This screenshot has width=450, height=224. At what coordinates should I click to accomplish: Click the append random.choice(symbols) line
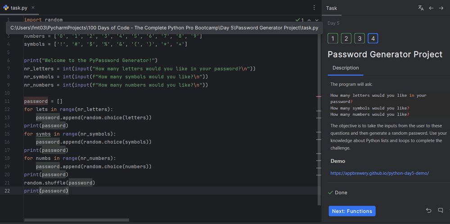point(94,142)
